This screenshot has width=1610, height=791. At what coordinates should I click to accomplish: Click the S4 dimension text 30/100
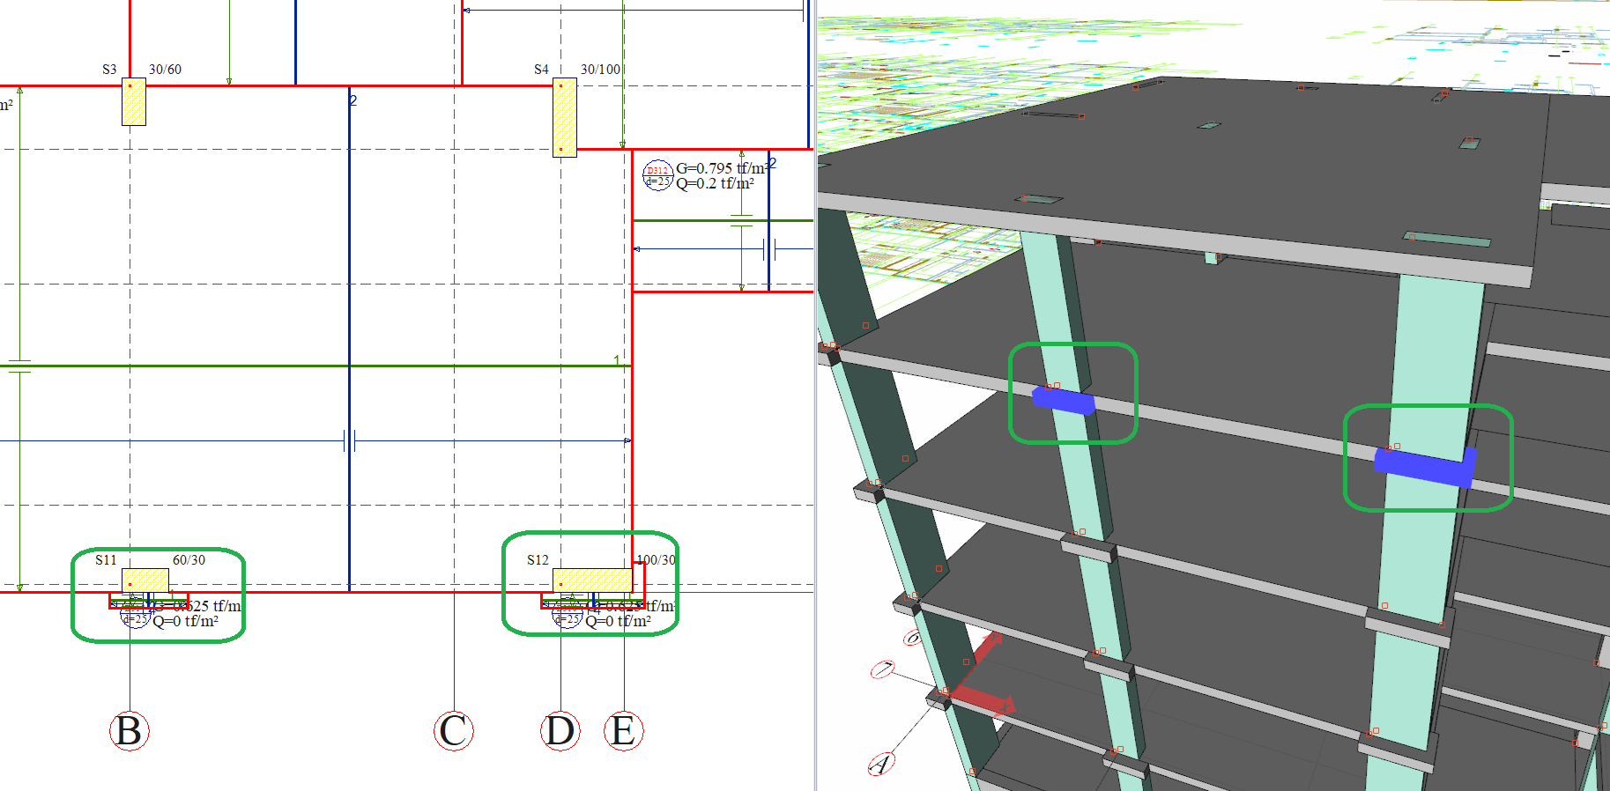[x=600, y=70]
